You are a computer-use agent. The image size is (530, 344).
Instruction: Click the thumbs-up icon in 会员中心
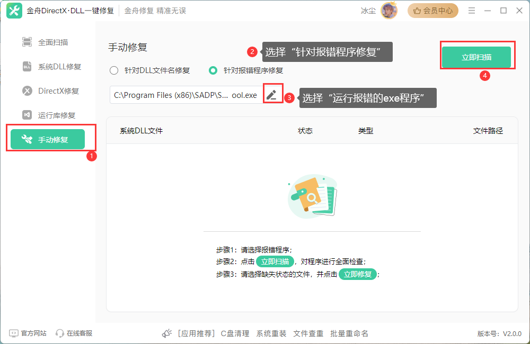coord(417,11)
